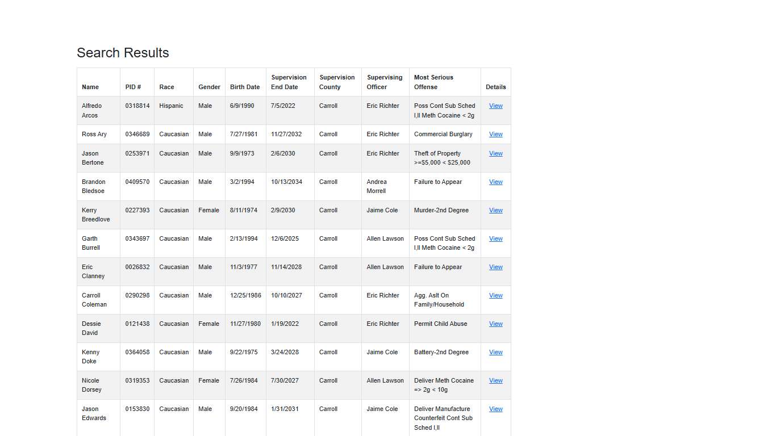
Task: View details for Kenny Doke
Action: [495, 353]
